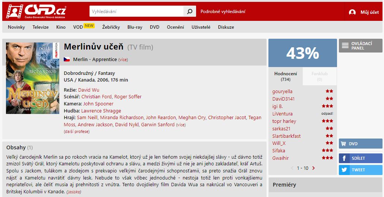Open Christian Ford's page

(97, 97)
